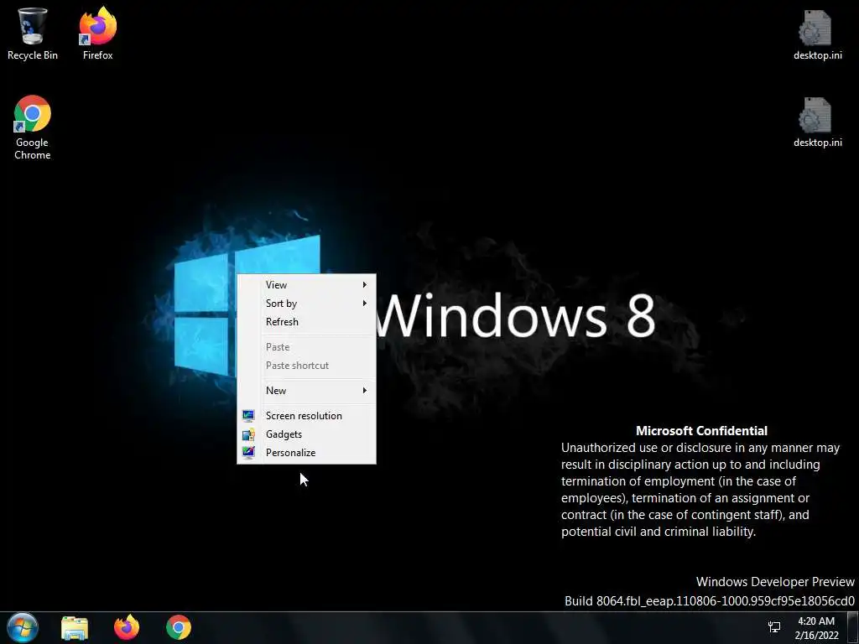Image resolution: width=859 pixels, height=644 pixels.
Task: Open the Start menu orb
Action: click(x=23, y=627)
